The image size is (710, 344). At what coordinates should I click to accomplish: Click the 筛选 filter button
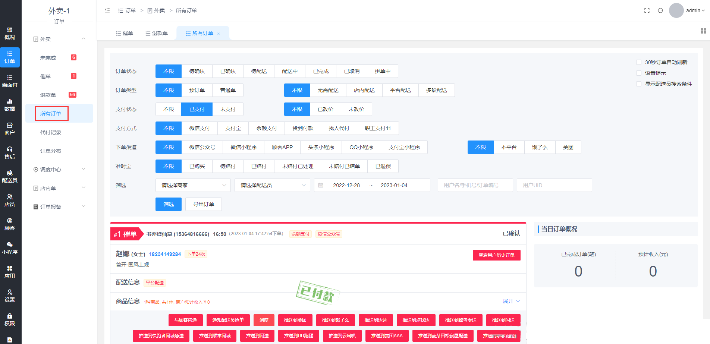169,204
